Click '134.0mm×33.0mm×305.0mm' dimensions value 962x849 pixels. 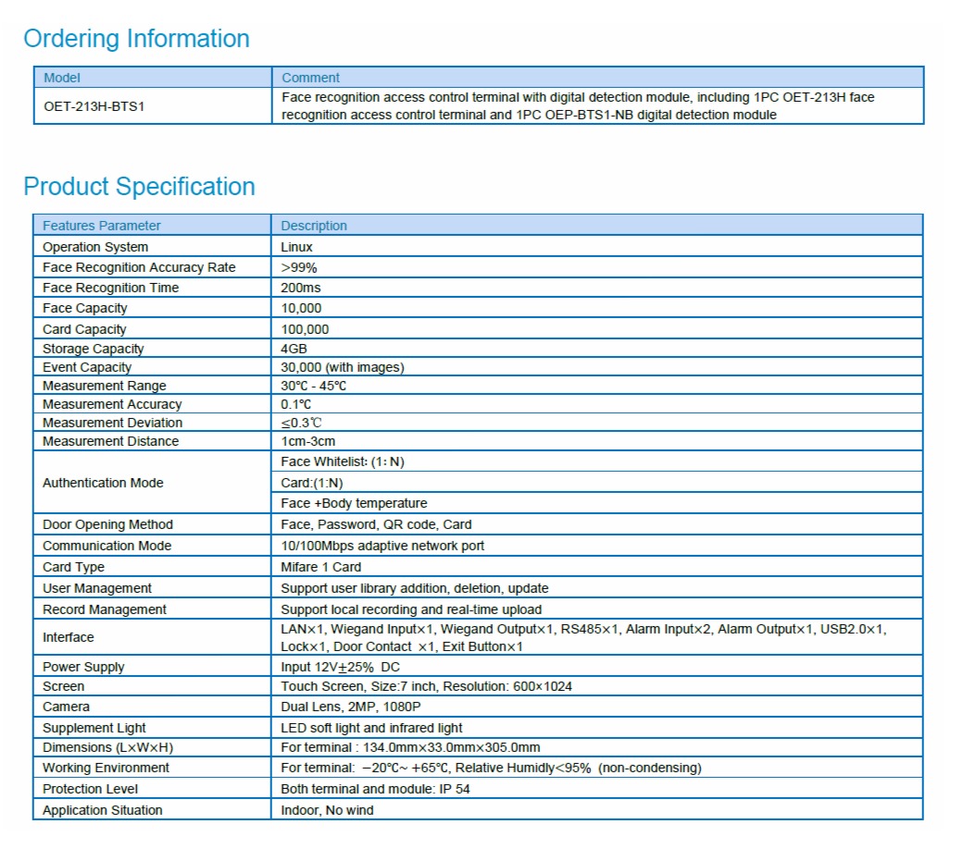pyautogui.click(x=452, y=747)
